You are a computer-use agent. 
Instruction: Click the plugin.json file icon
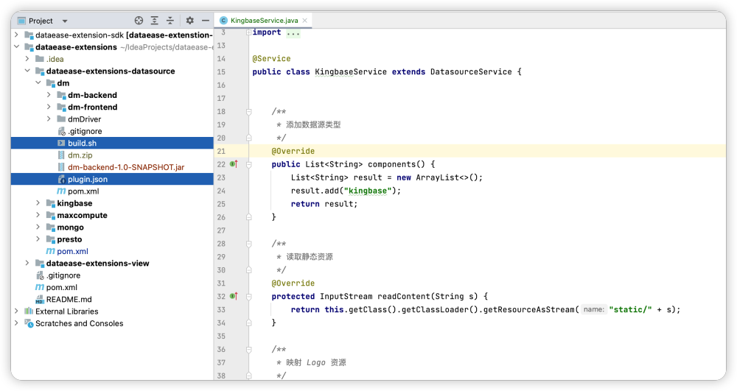61,180
